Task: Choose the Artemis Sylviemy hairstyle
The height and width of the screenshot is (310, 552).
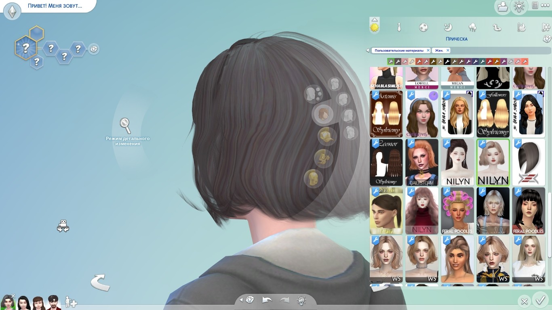Action: click(x=386, y=114)
